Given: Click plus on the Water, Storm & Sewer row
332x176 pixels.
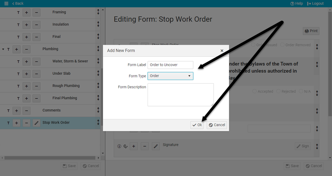Looking at the screenshot, I should (x=26, y=62).
